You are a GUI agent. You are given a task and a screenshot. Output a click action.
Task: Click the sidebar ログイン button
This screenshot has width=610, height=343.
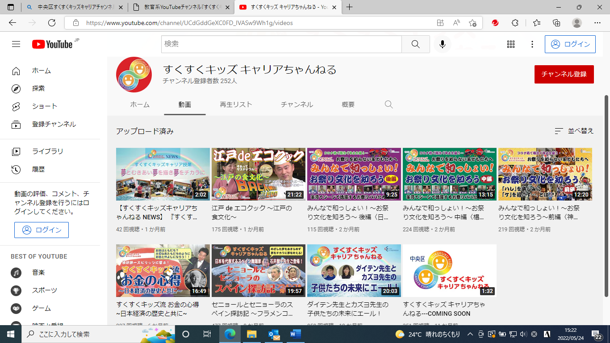coord(42,230)
